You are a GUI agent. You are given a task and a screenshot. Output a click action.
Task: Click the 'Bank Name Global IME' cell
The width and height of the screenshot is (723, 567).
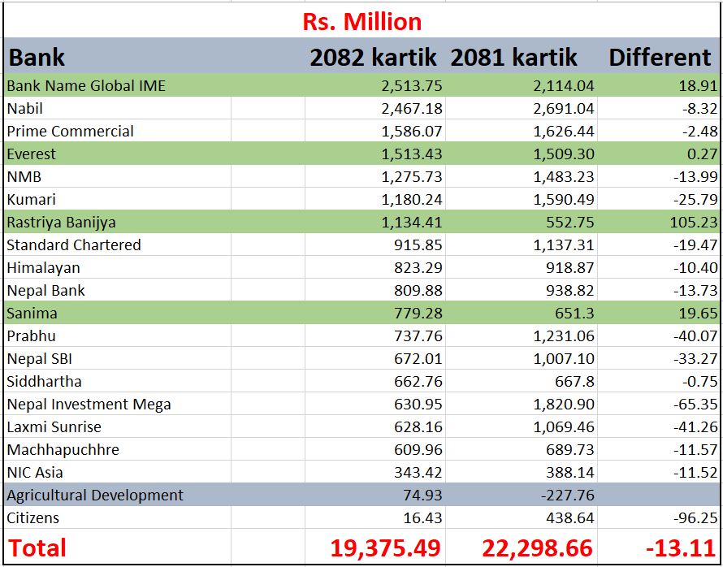86,86
